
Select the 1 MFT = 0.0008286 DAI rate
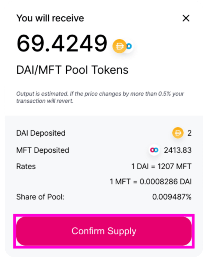[151, 182]
